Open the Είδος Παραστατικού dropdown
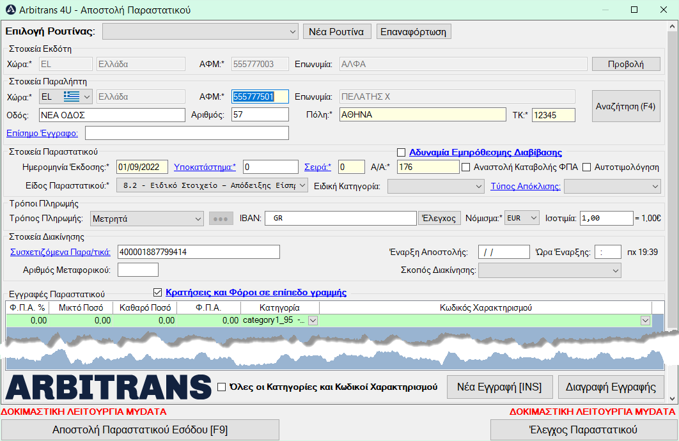 tap(212, 185)
